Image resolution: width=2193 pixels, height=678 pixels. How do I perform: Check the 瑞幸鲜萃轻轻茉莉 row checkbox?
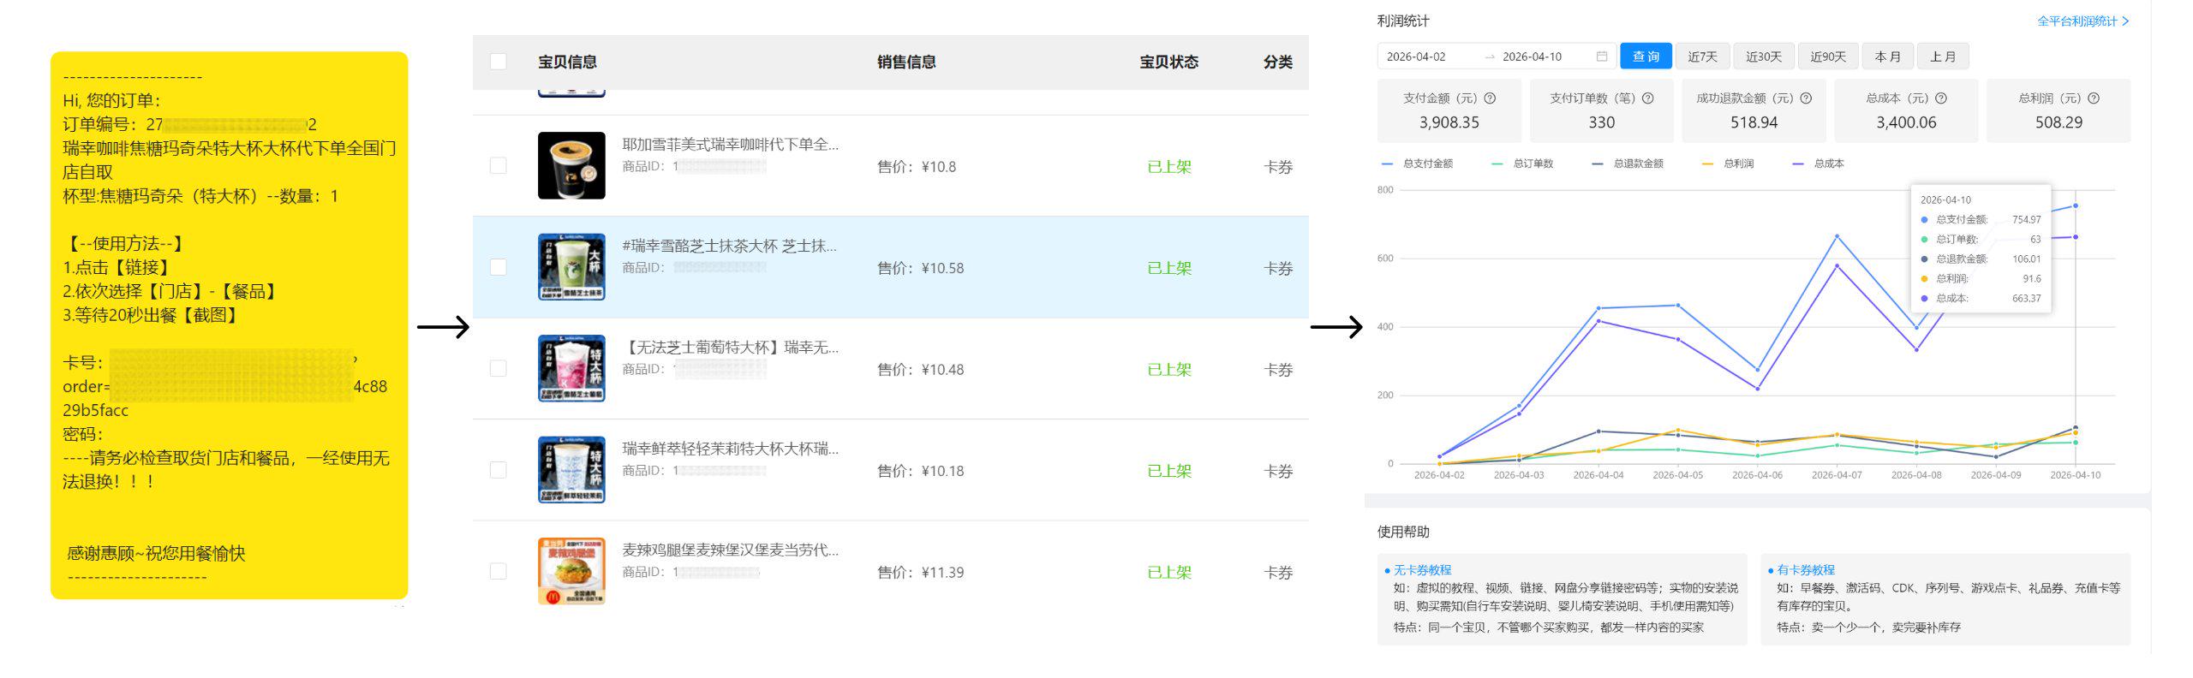pyautogui.click(x=498, y=470)
